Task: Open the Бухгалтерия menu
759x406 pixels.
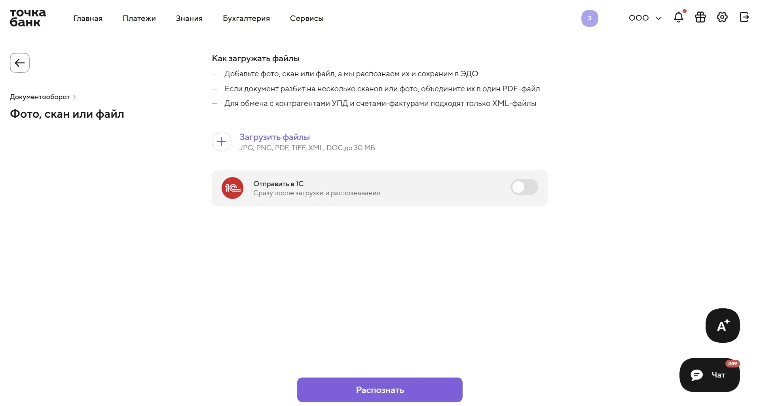Action: point(246,19)
